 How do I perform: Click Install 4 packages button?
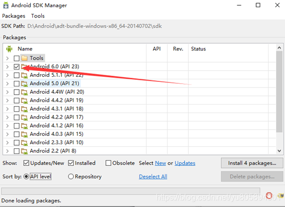pyautogui.click(x=252, y=163)
